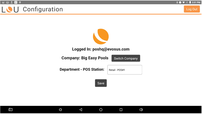Image resolution: width=202 pixels, height=114 pixels.
Task: Raise volume with the right speaker icon
Action: tap(141, 109)
